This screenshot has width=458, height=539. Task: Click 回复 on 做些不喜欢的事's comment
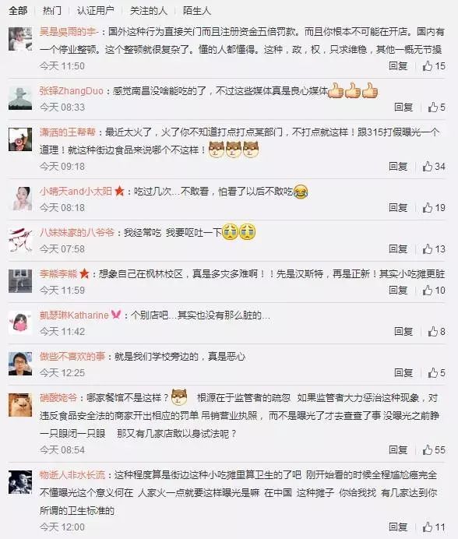(403, 372)
